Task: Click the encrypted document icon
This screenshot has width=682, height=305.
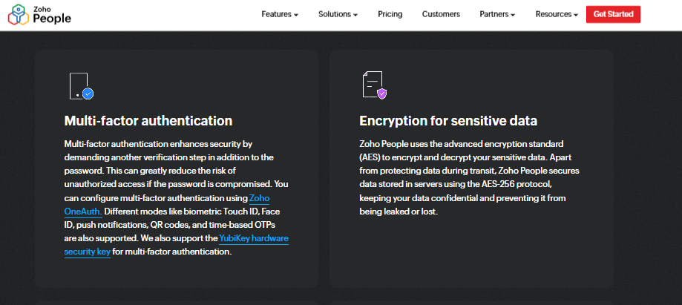Action: tap(373, 85)
